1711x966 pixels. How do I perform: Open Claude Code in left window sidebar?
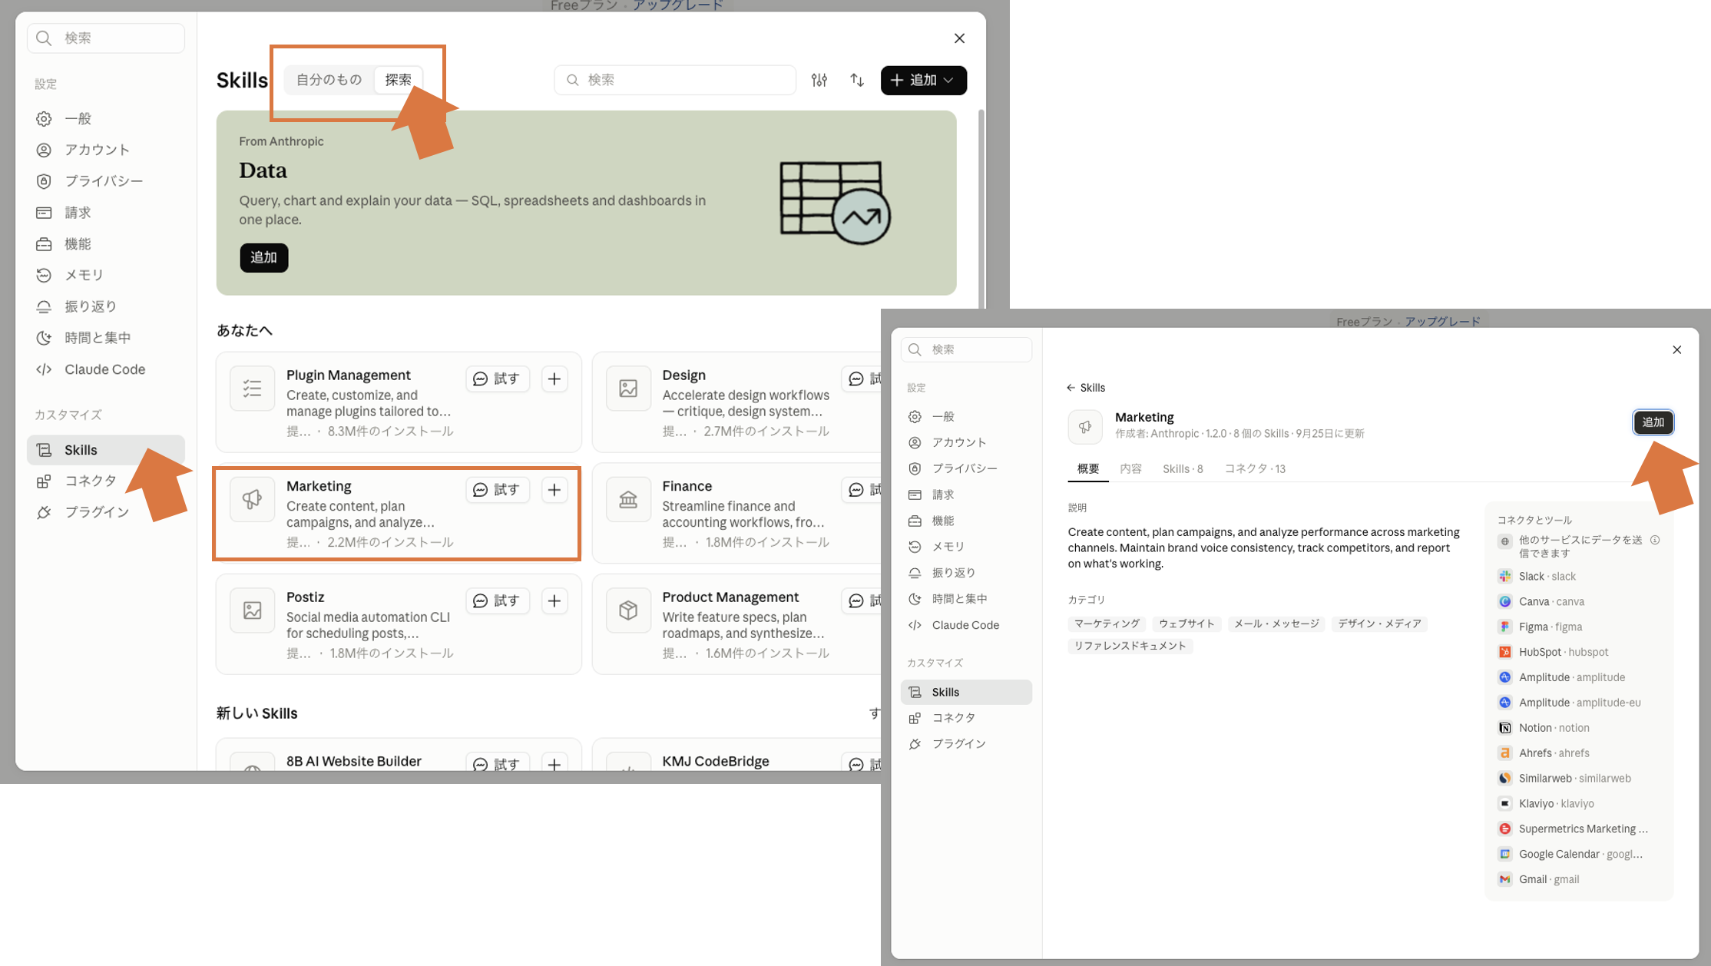tap(106, 369)
